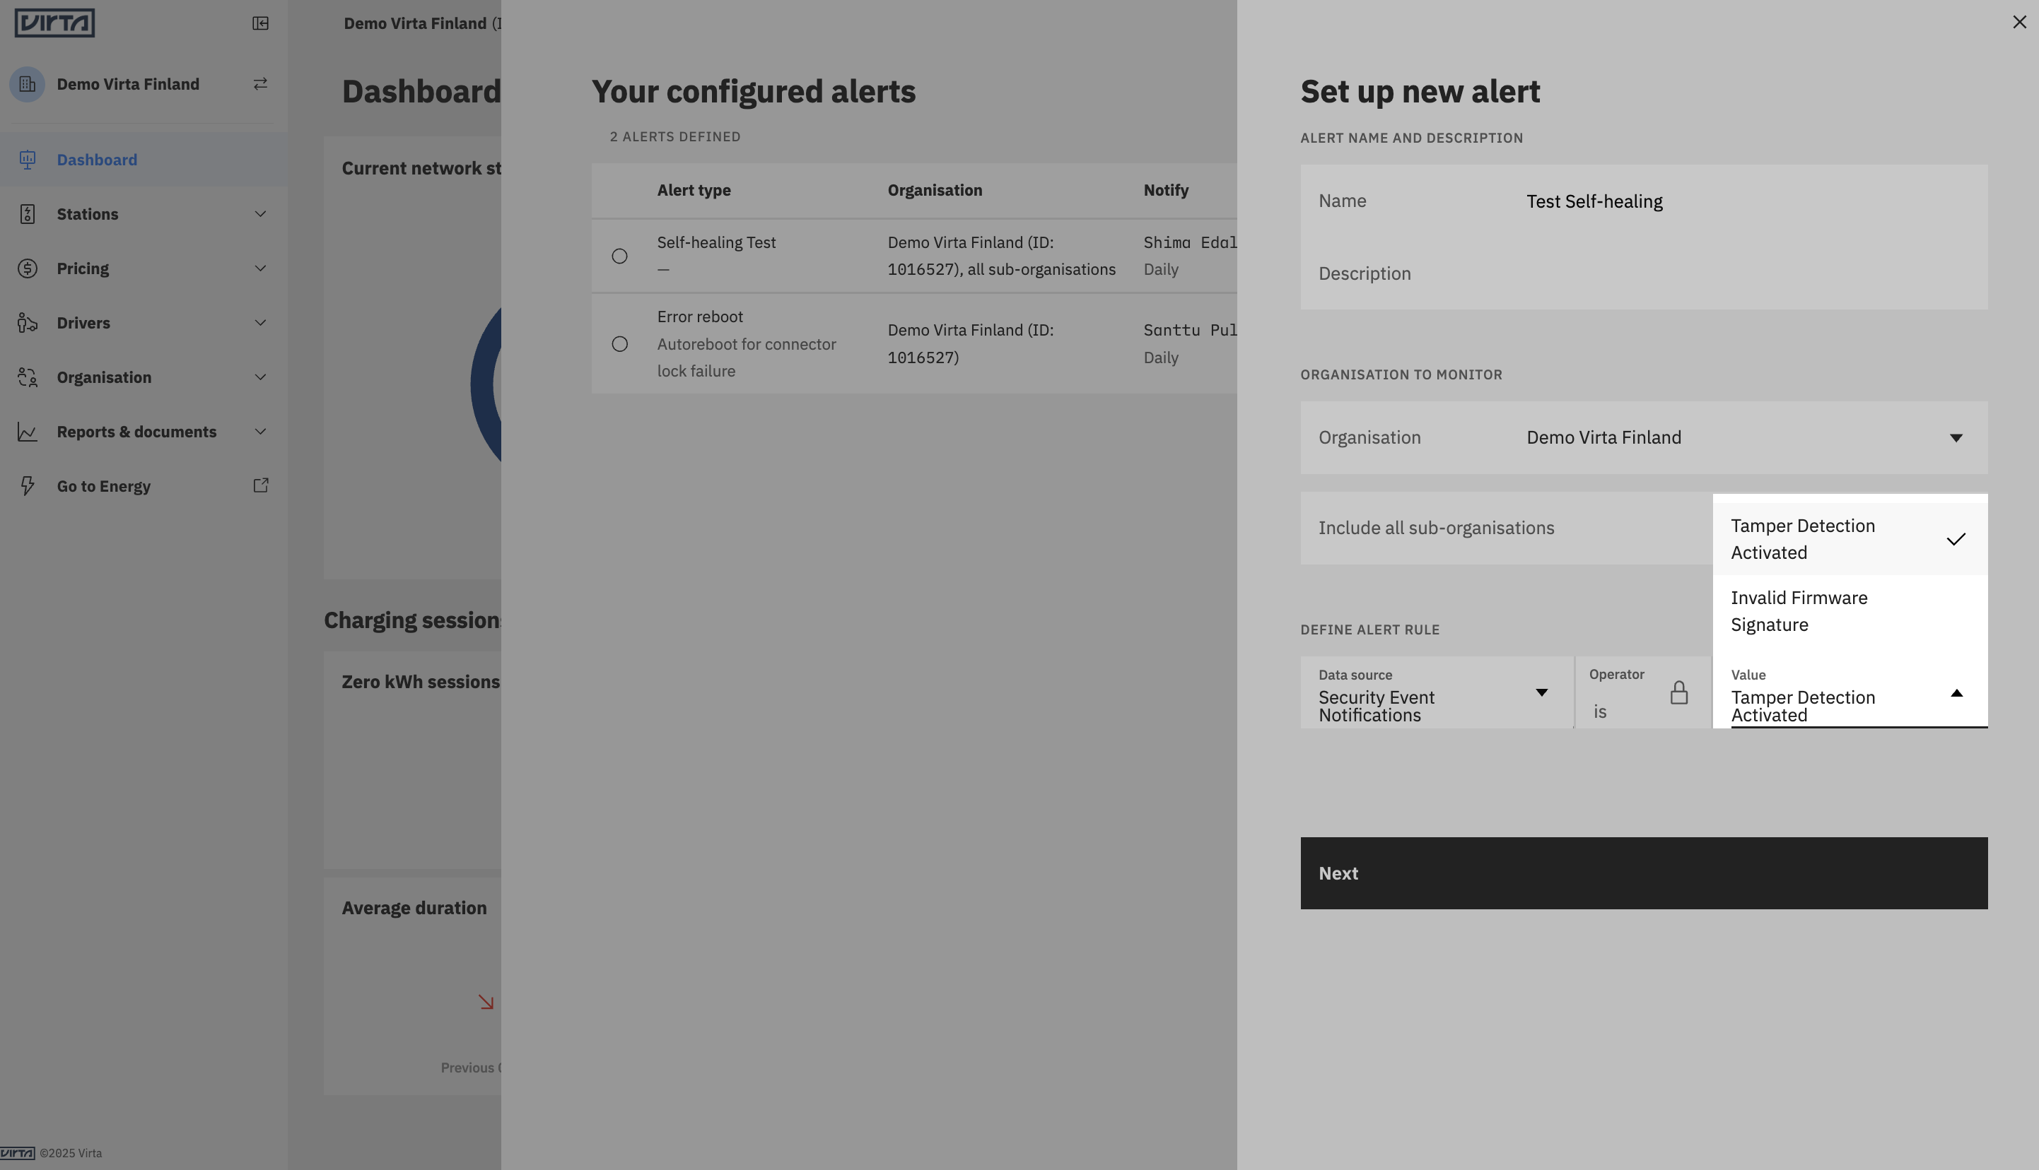
Task: Click the red downward arrow in the Average duration card
Action: [486, 1002]
